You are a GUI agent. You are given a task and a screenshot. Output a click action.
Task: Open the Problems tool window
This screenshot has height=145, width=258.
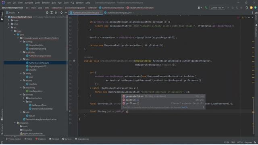(x=40, y=139)
